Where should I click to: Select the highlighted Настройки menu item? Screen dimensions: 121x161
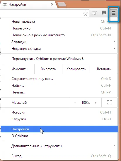59,129
